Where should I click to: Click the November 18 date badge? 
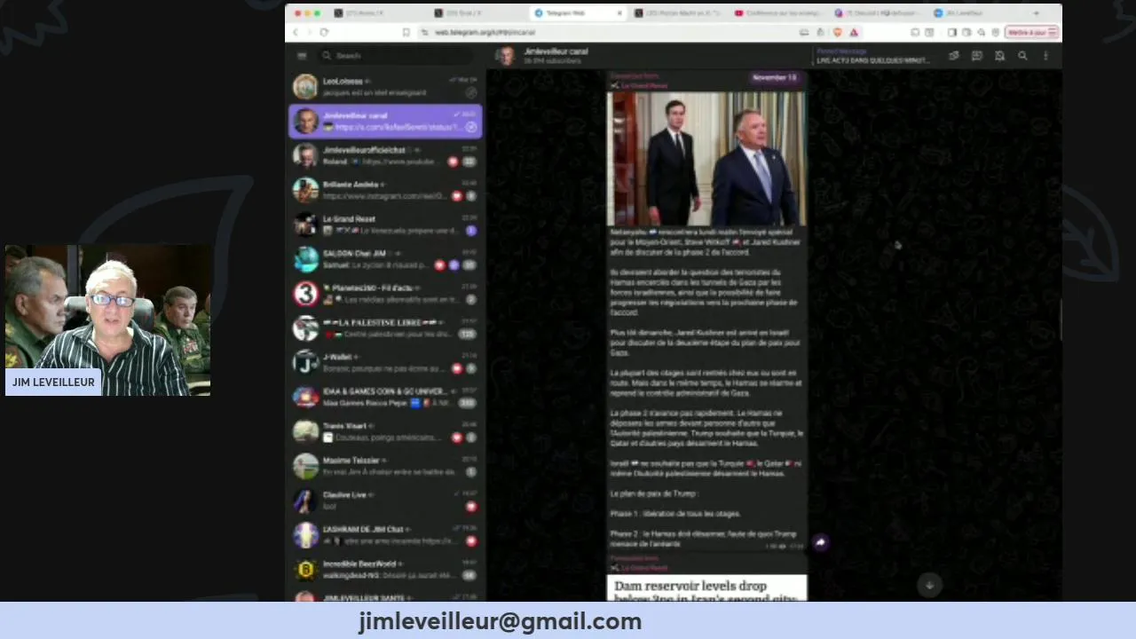(x=775, y=78)
